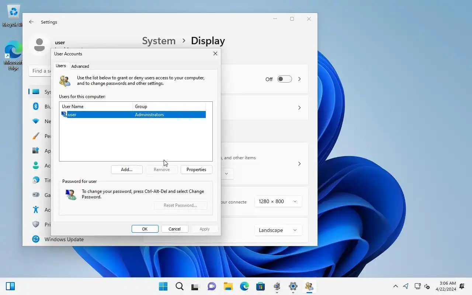Image resolution: width=472 pixels, height=295 pixels.
Task: Click OK in User Accounts dialog
Action: [145, 229]
